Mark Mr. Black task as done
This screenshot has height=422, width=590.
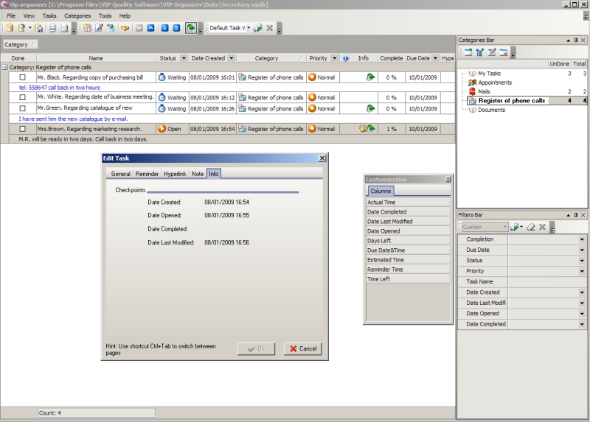pos(22,77)
